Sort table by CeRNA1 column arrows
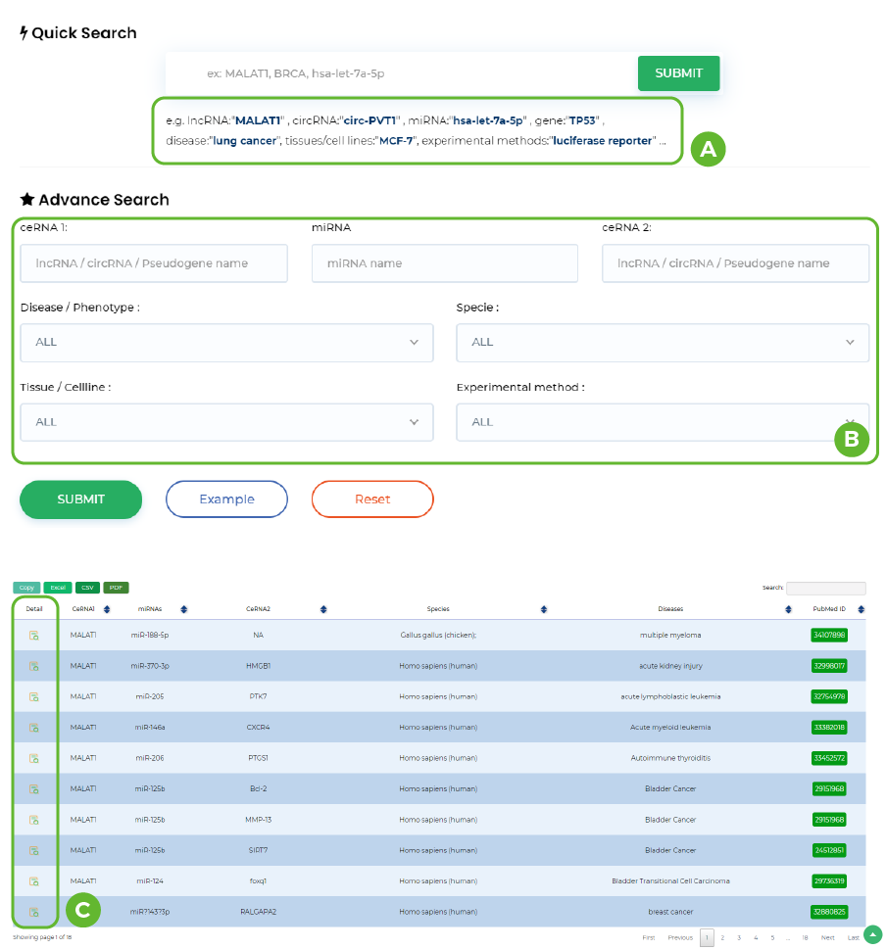 105,609
